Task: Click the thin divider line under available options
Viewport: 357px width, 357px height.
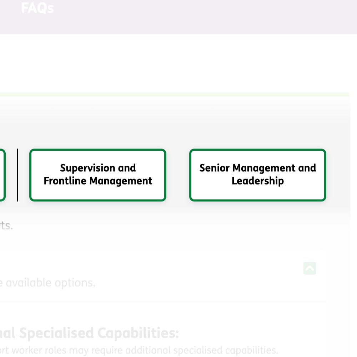Action: pyautogui.click(x=163, y=302)
